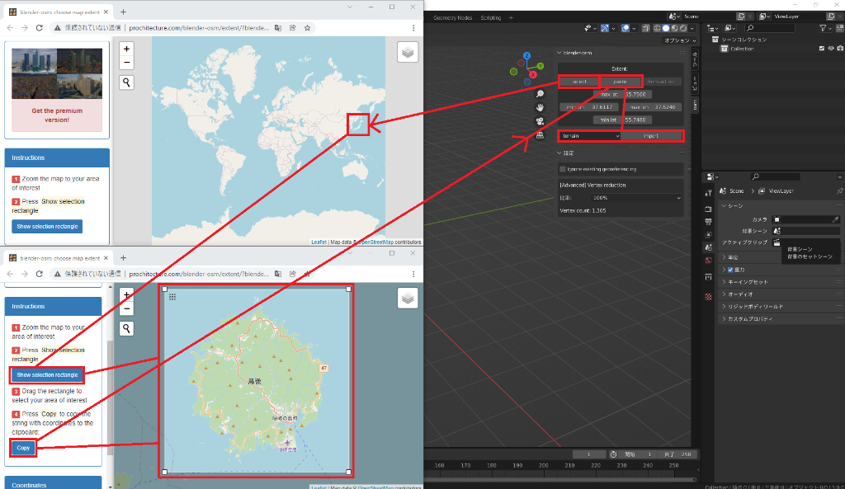845x489 pixels.
Task: Zoom in on the lower island map
Action: click(127, 294)
